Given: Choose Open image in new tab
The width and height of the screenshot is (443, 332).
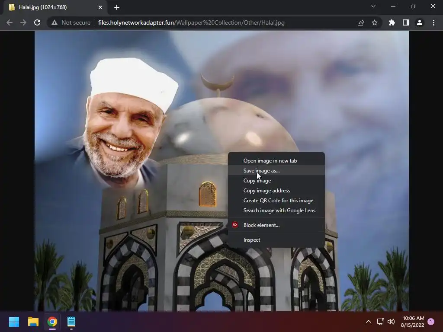Looking at the screenshot, I should [276, 161].
